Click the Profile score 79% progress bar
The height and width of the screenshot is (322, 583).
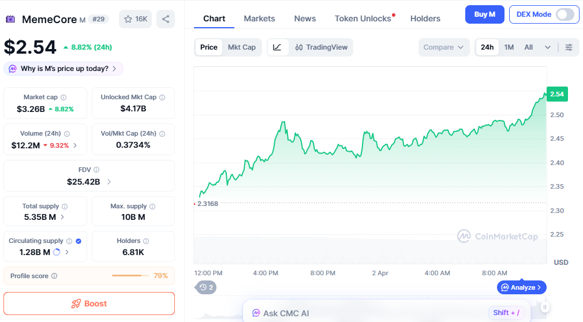point(132,275)
